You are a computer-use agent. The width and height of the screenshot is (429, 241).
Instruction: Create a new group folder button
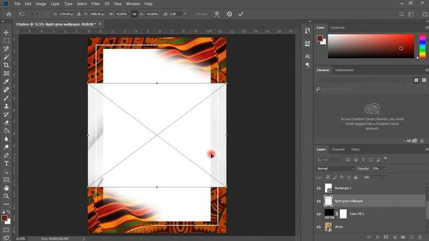click(x=403, y=238)
